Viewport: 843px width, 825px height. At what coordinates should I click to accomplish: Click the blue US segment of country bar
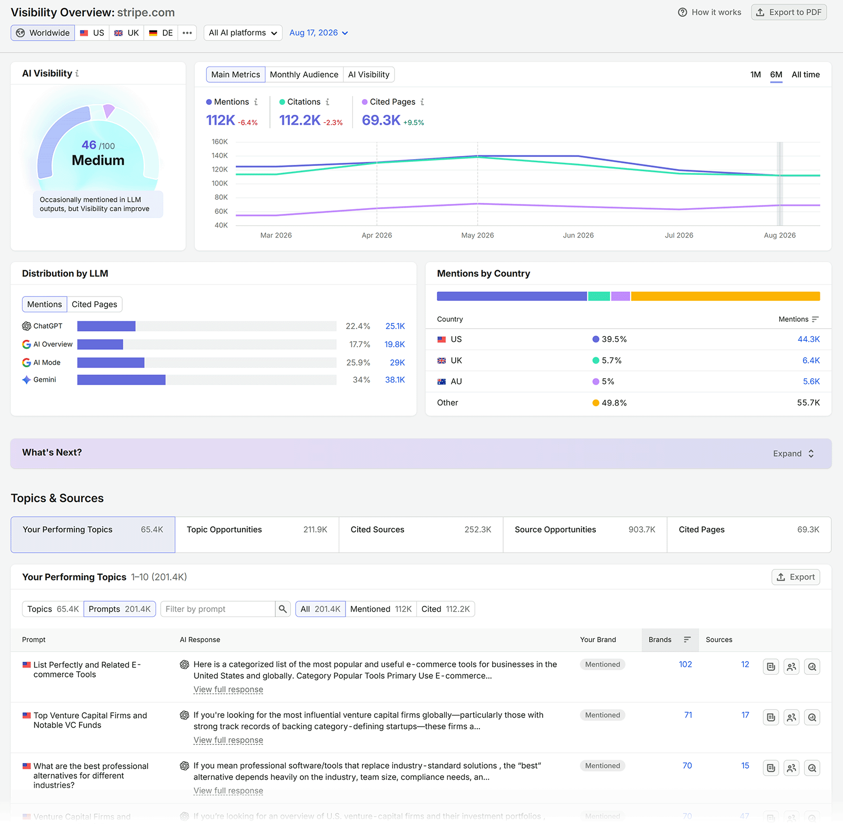512,296
